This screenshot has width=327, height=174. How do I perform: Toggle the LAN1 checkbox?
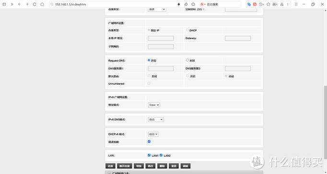pyautogui.click(x=149, y=155)
